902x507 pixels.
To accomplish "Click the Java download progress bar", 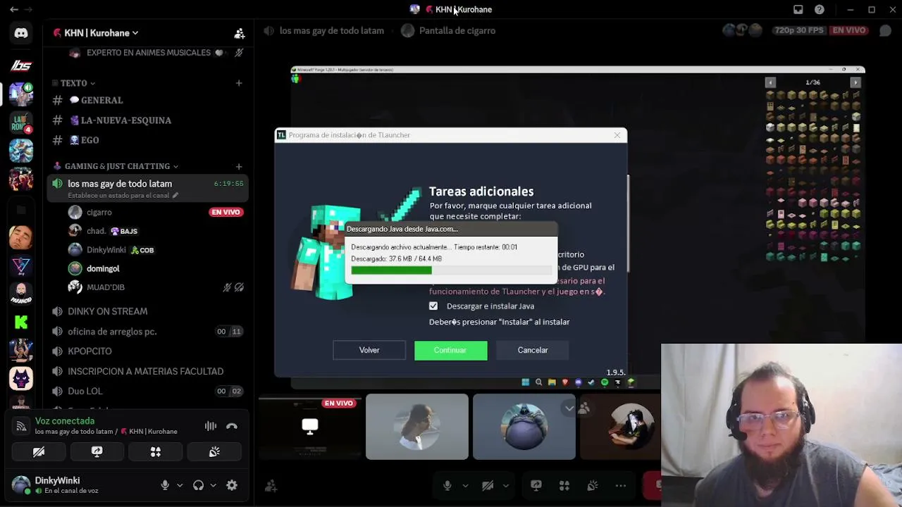I will (x=451, y=270).
